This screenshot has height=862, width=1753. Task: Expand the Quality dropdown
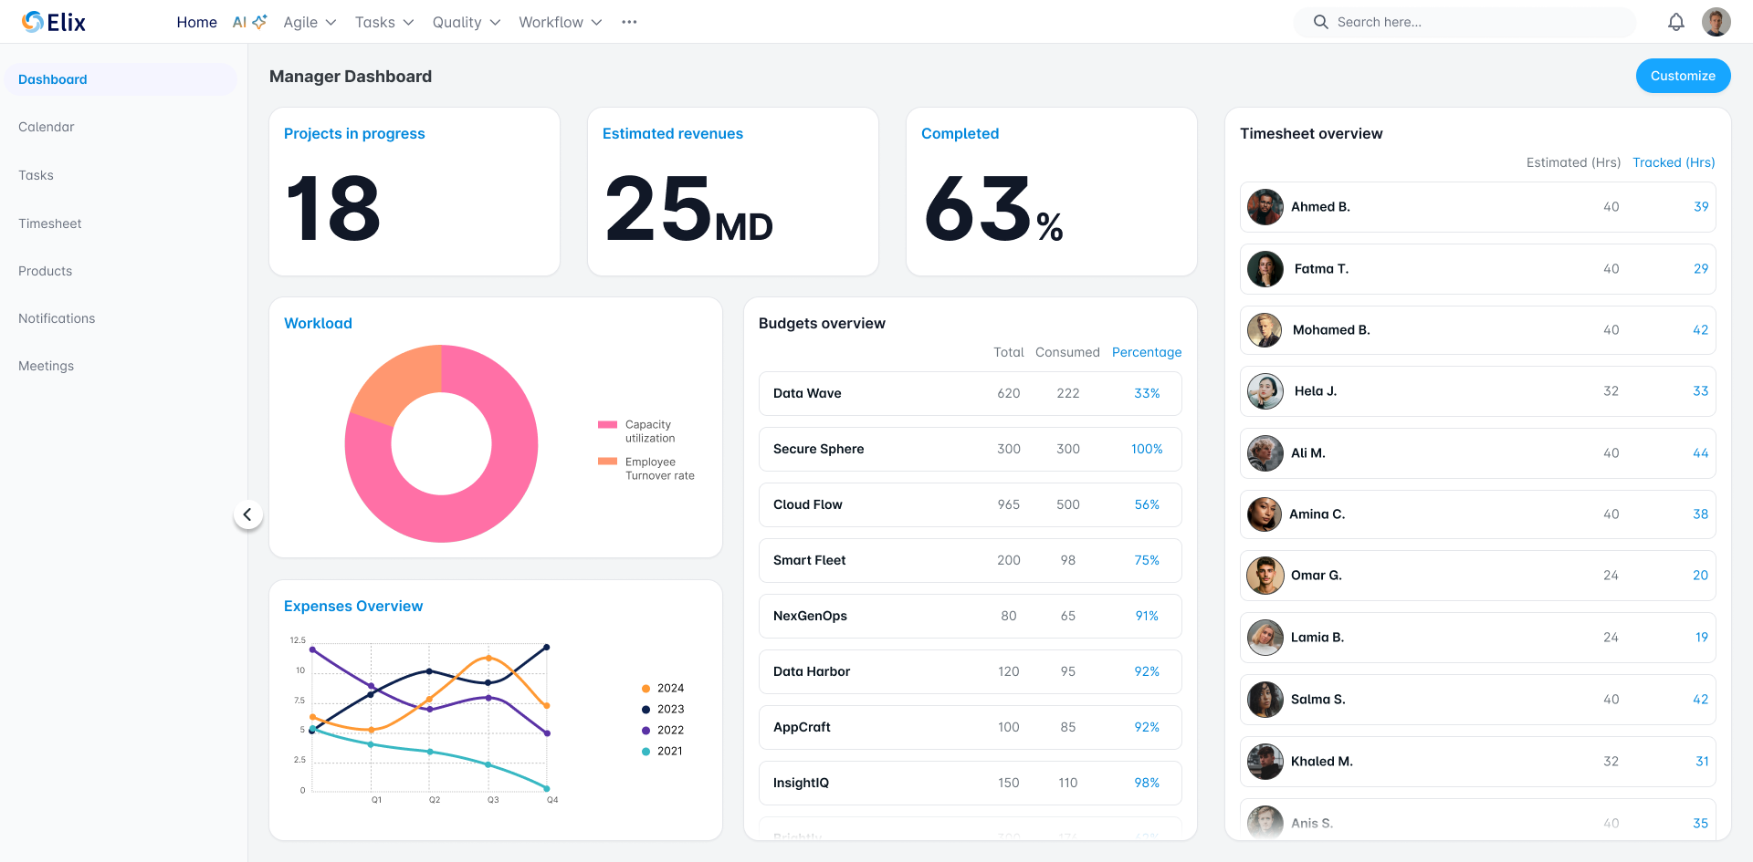466,22
